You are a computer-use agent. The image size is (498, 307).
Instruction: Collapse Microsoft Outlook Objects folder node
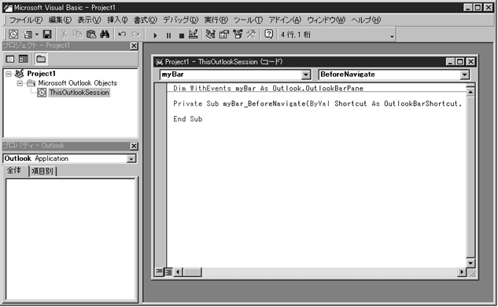tap(20, 83)
